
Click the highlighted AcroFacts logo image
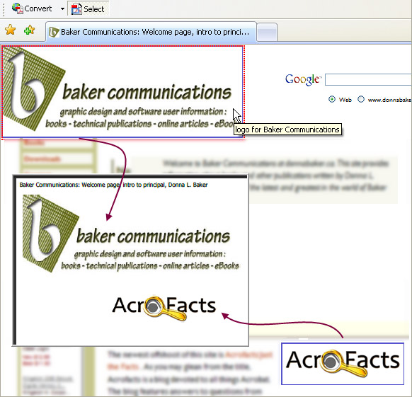coord(343,364)
